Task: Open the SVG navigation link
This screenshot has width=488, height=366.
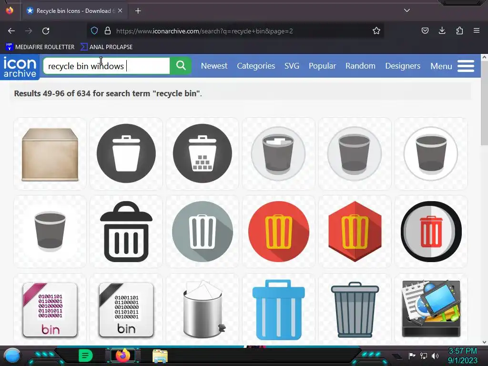Action: (292, 66)
